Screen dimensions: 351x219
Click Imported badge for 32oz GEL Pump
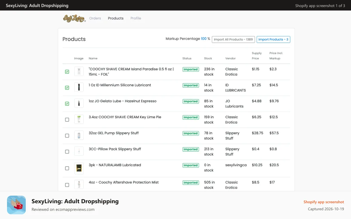click(191, 133)
